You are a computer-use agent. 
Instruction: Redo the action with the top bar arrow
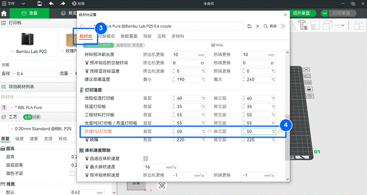coord(62,4)
